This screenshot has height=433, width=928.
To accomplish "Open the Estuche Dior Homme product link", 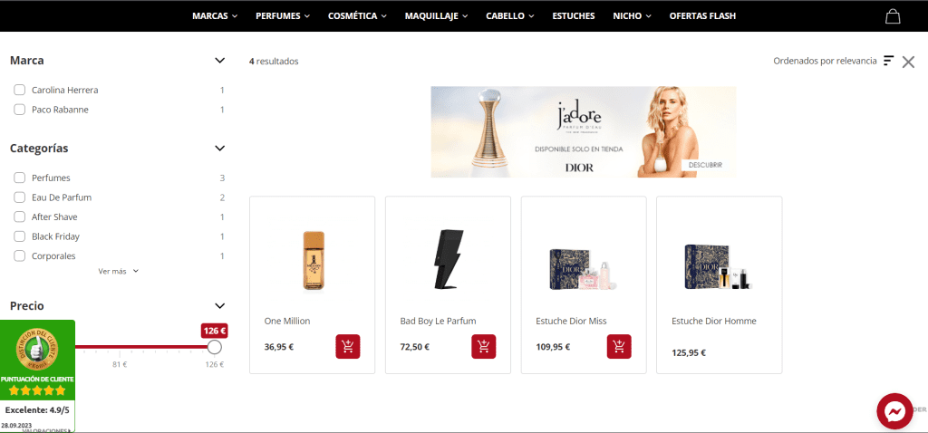I will 713,322.
